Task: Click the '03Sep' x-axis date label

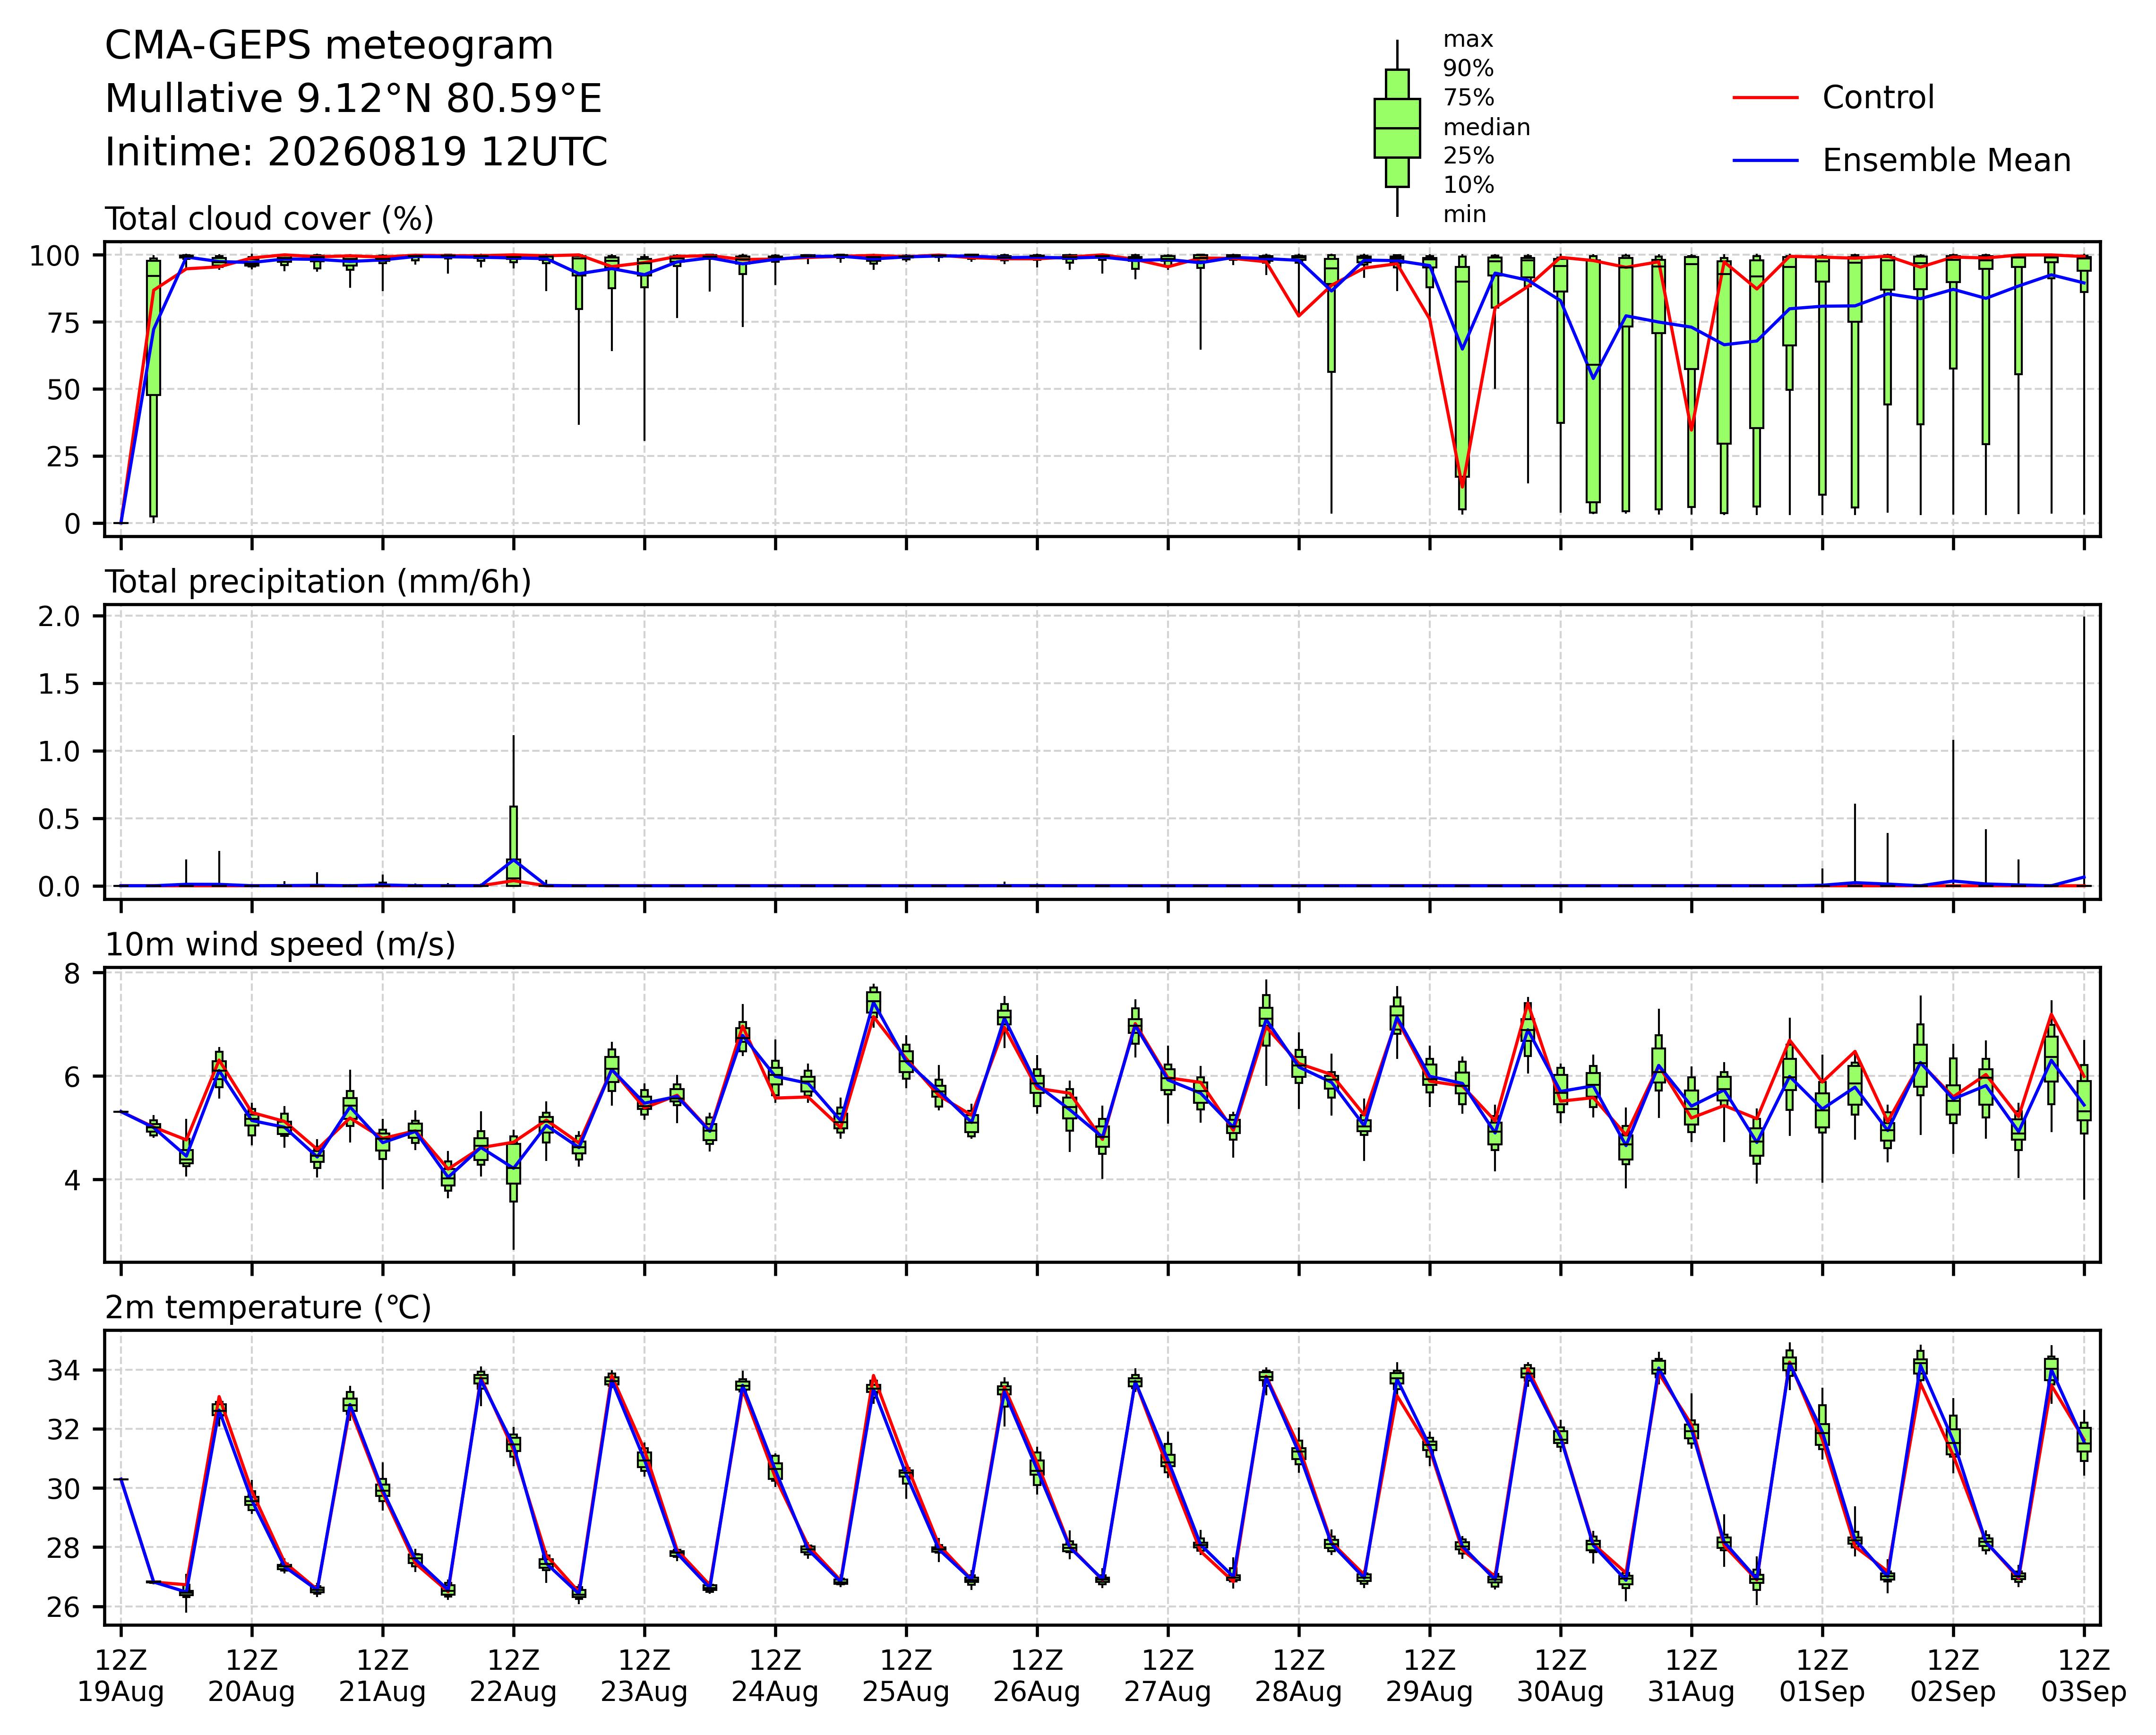Action: (2084, 1693)
